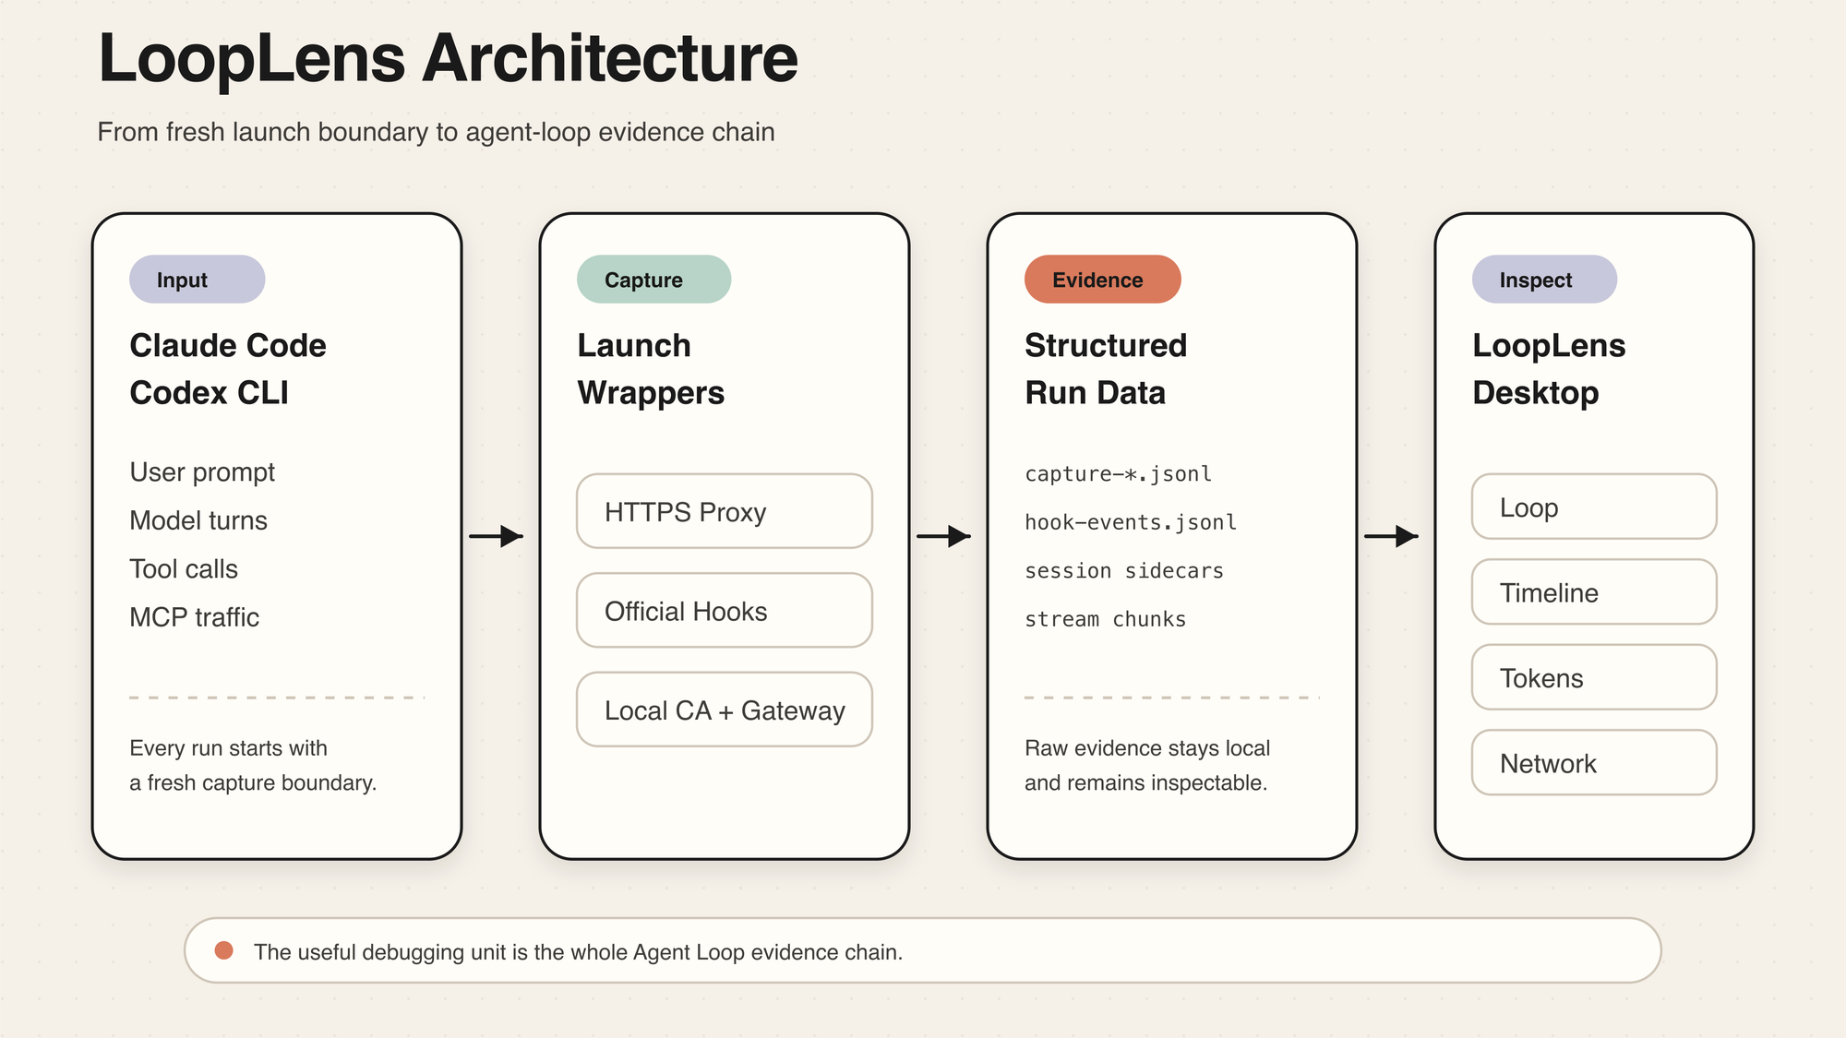This screenshot has height=1038, width=1846.
Task: Click the Model turns line
Action: pyautogui.click(x=198, y=520)
